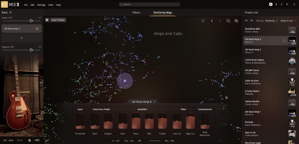Add a new rack slot with plus
Image resolution: width=299 pixels, height=144 pixels.
coord(21,38)
